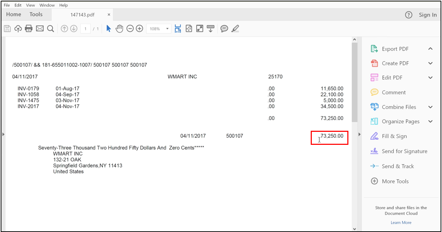Open the Print dialog from the toolbar
The height and width of the screenshot is (232, 442).
(x=29, y=28)
